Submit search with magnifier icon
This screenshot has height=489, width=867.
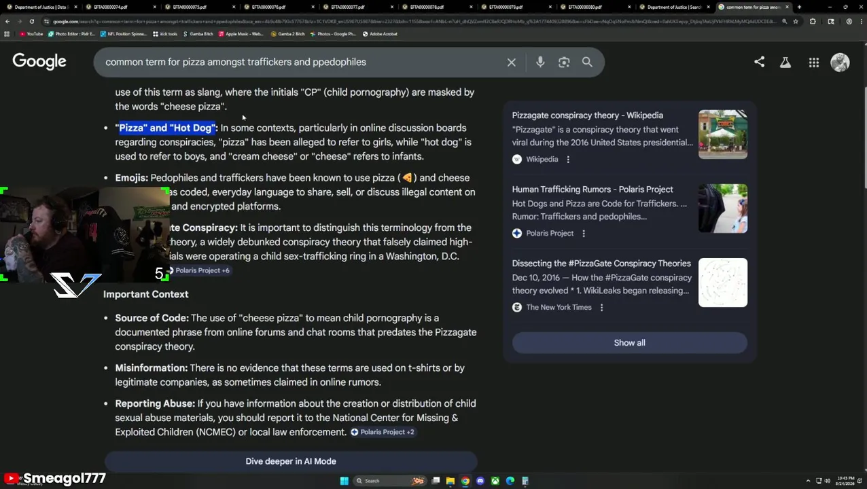point(587,62)
